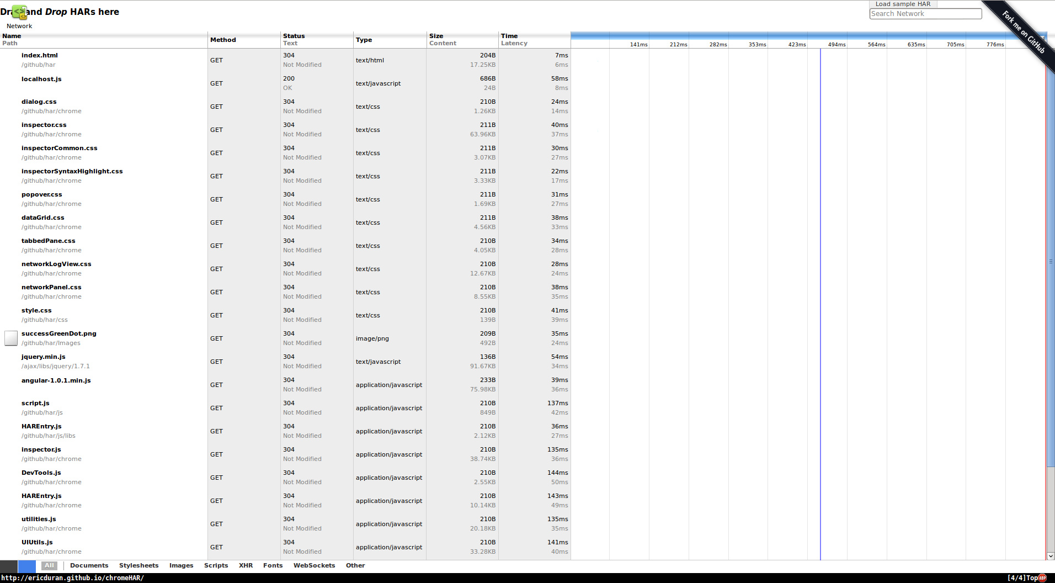Viewport: 1055px width, 583px height.
Task: Click the scrollbar down arrow
Action: point(1051,556)
